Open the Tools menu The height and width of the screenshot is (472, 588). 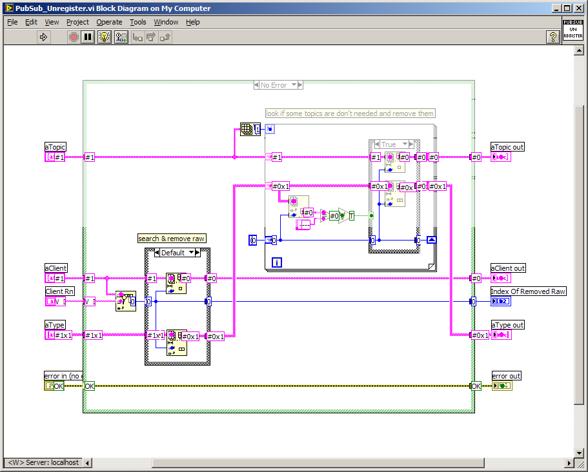point(137,22)
